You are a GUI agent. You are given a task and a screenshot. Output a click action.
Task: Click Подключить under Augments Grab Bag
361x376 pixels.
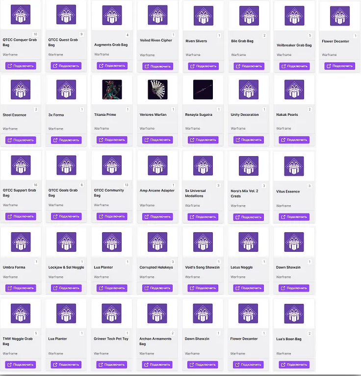112,66
